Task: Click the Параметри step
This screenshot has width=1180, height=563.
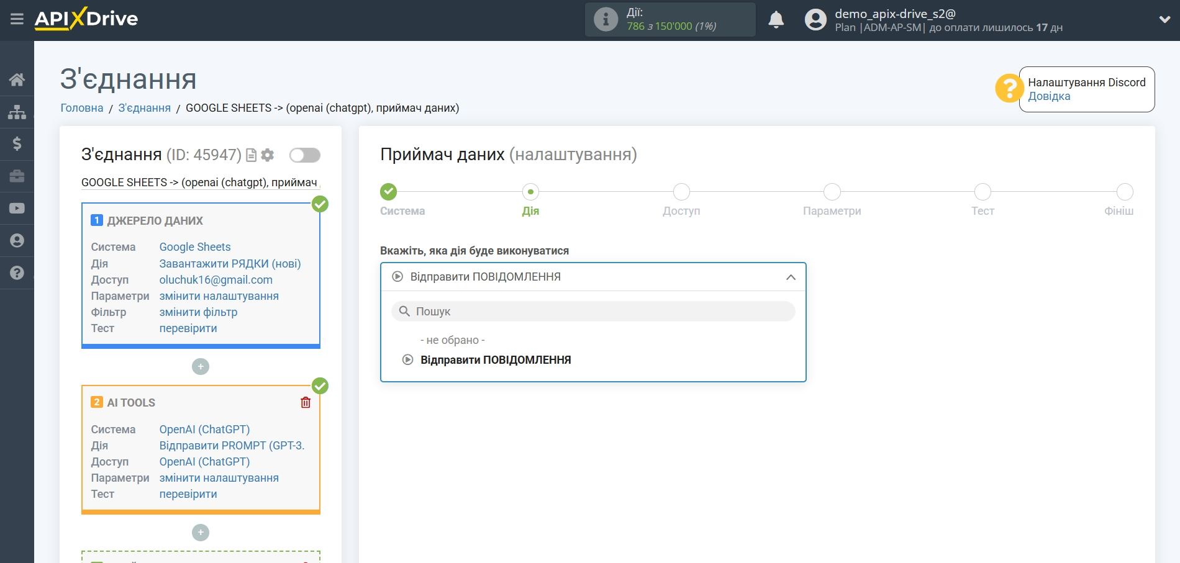Action: [x=832, y=192]
